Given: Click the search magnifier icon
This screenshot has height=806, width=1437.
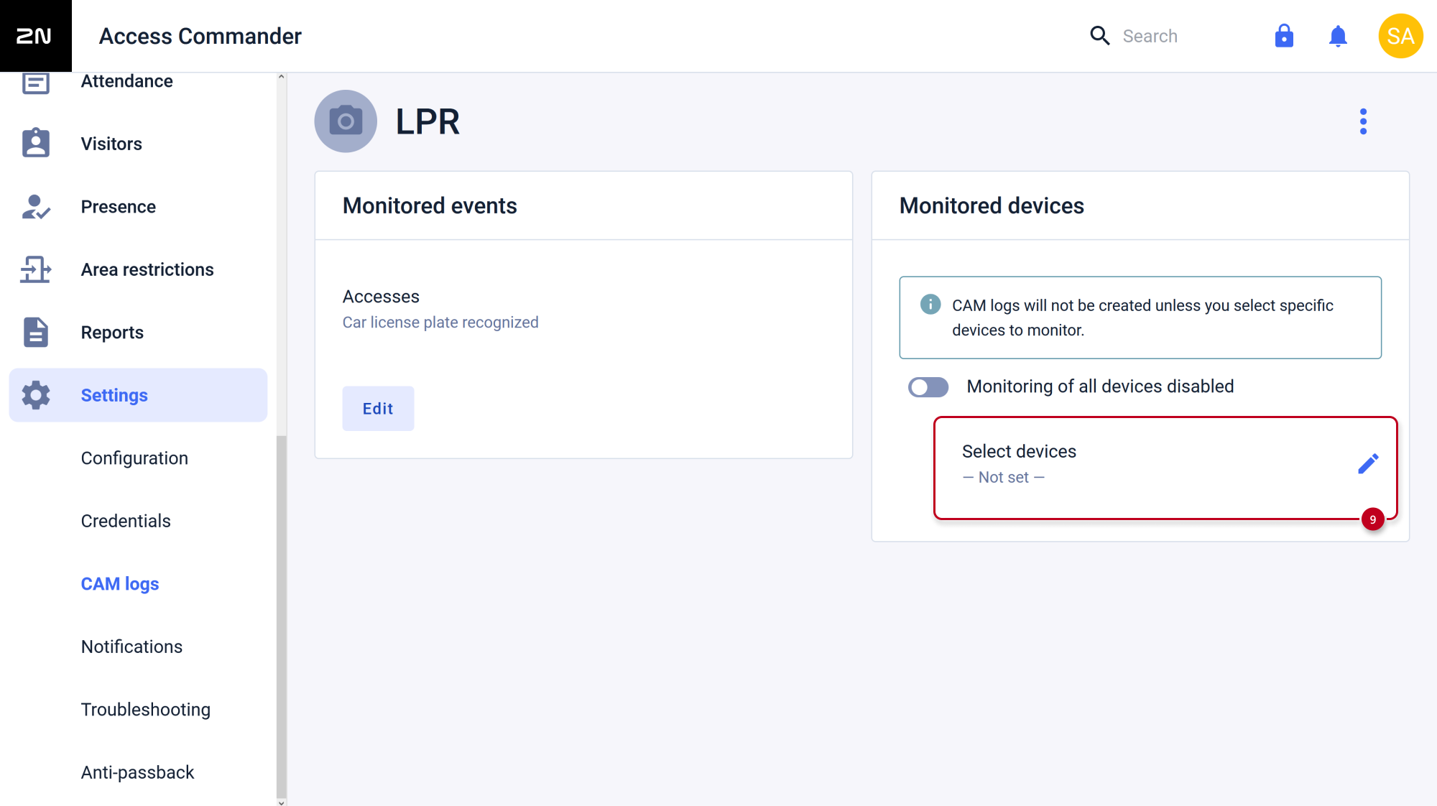Looking at the screenshot, I should [1099, 36].
